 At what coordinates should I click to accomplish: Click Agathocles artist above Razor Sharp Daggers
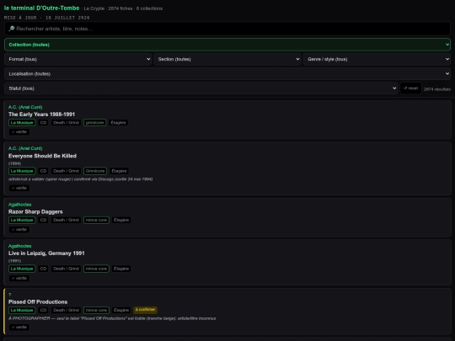pos(19,205)
